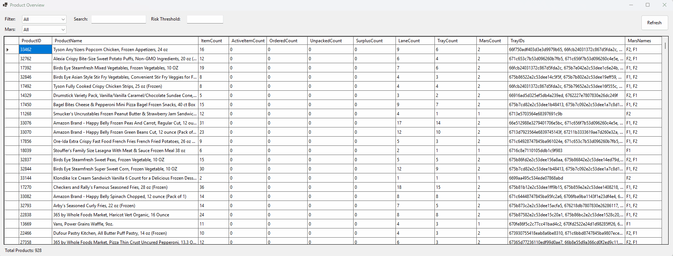
Task: Click Ore-Ida Extra Crispy French Fries cell
Action: coord(125,141)
